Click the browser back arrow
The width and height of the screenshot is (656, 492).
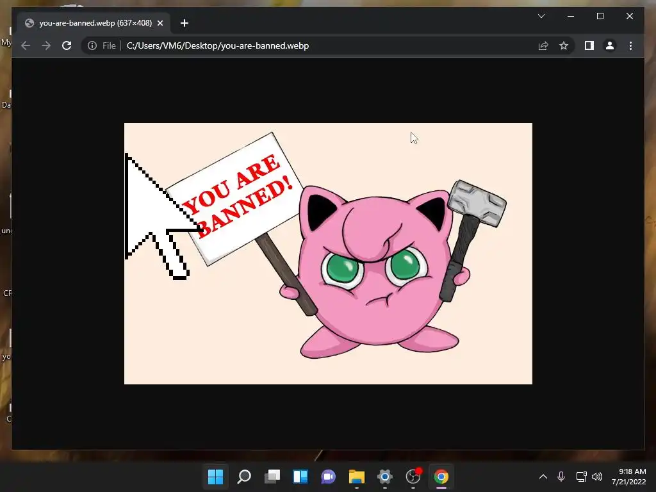(26, 45)
